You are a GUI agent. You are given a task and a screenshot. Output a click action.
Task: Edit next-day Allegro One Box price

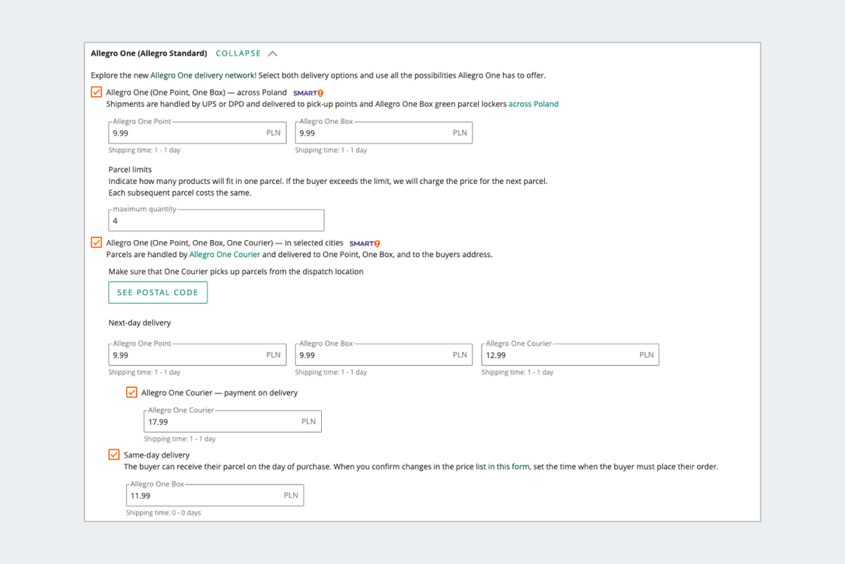click(384, 355)
